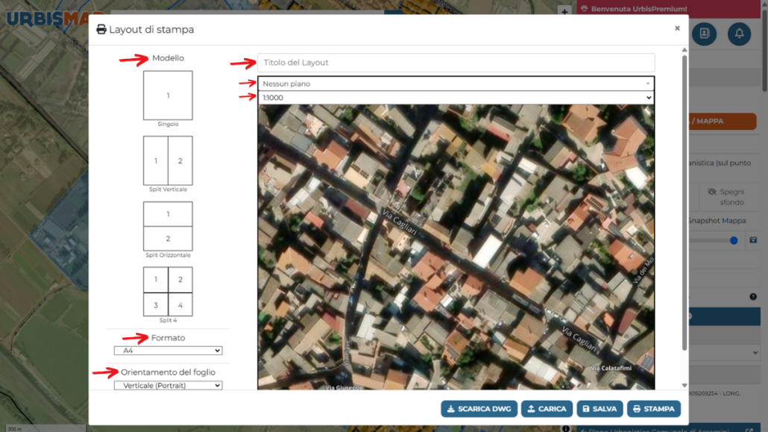Click the map preview image

[x=456, y=247]
